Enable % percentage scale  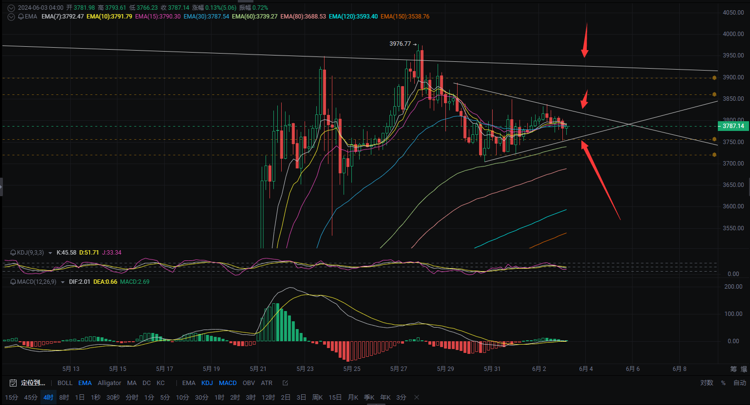pos(723,383)
